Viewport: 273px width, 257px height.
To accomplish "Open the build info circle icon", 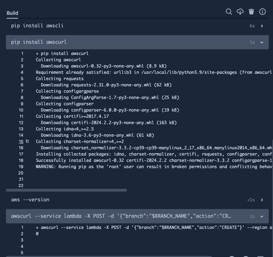I will pos(262,12).
